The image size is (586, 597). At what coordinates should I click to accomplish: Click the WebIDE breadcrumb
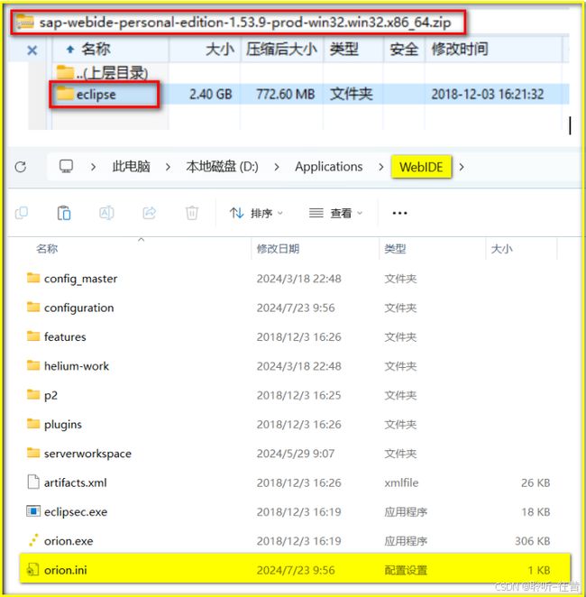[421, 167]
